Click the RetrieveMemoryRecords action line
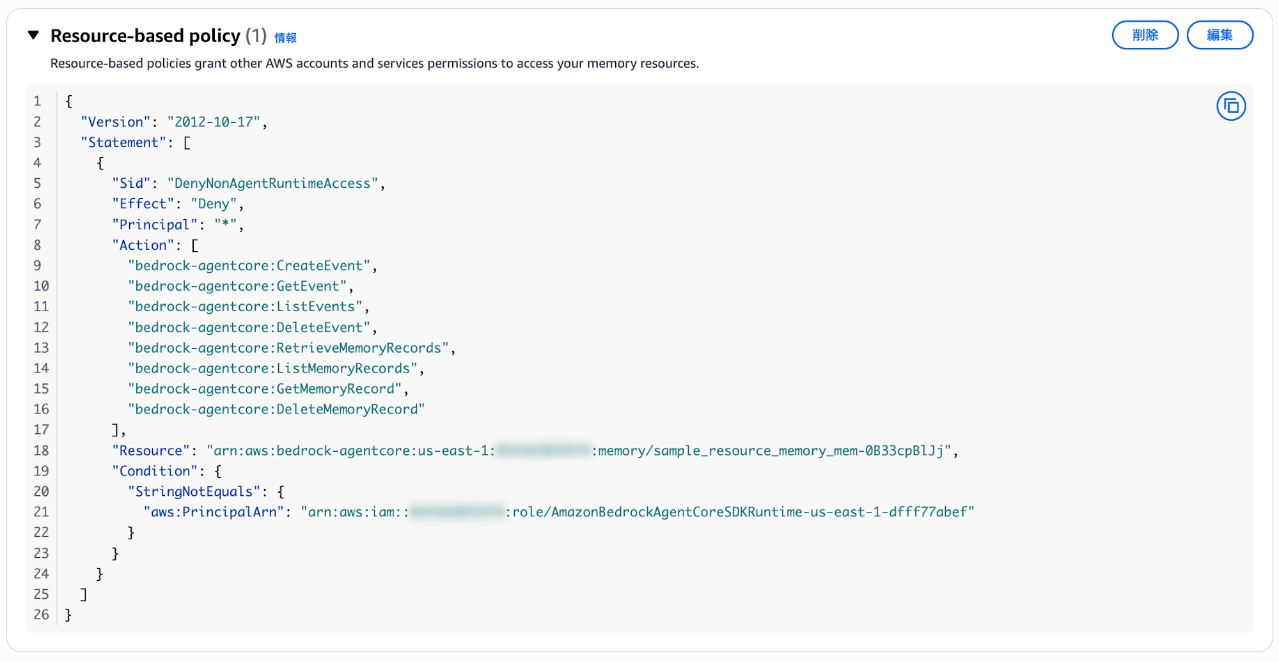This screenshot has height=662, width=1279. 288,348
